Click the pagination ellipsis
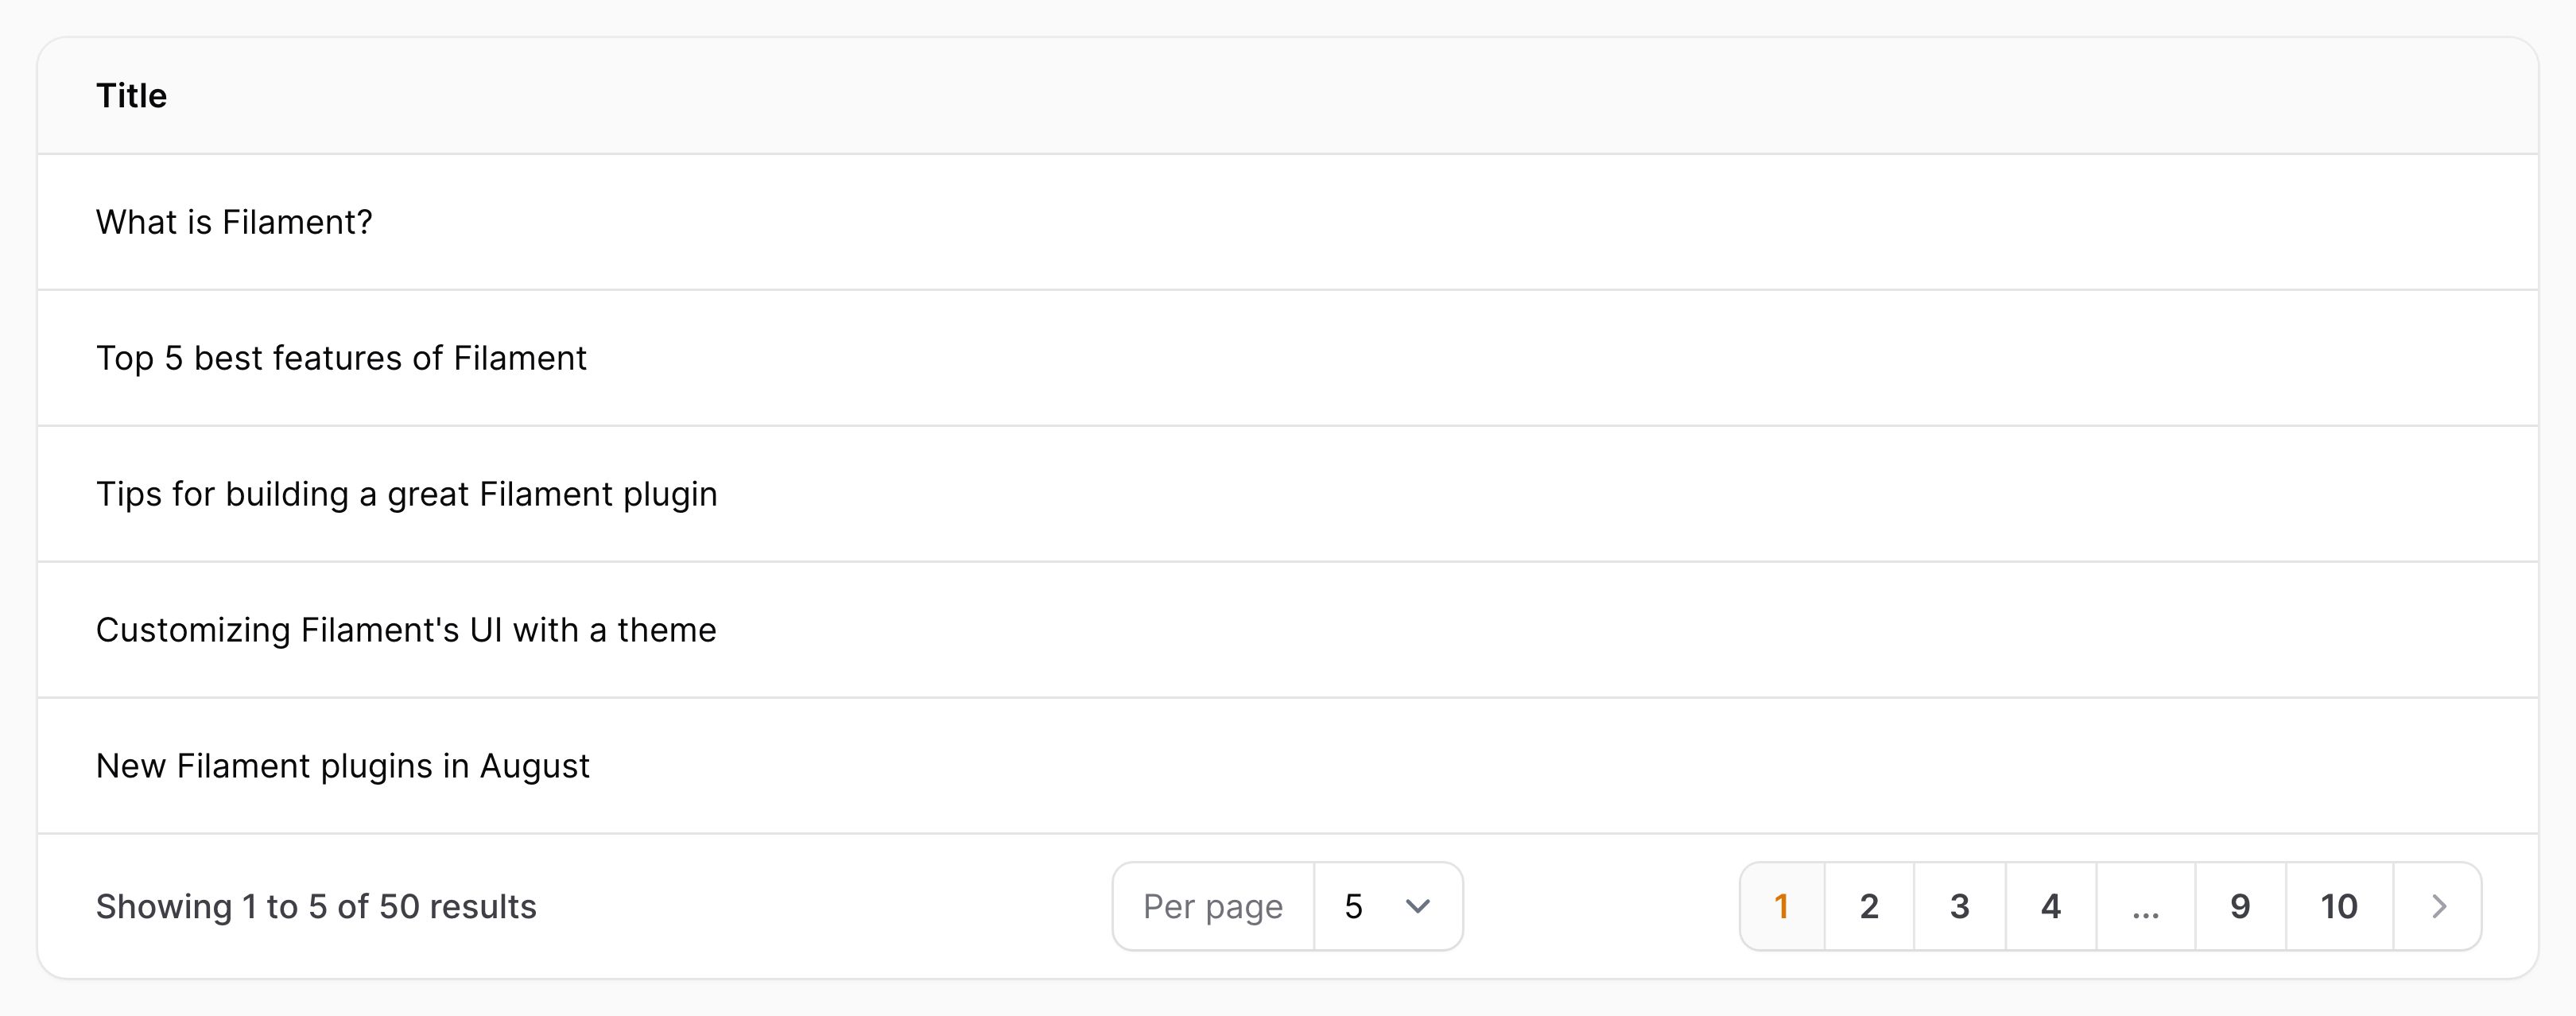The width and height of the screenshot is (2576, 1016). pos(2145,906)
